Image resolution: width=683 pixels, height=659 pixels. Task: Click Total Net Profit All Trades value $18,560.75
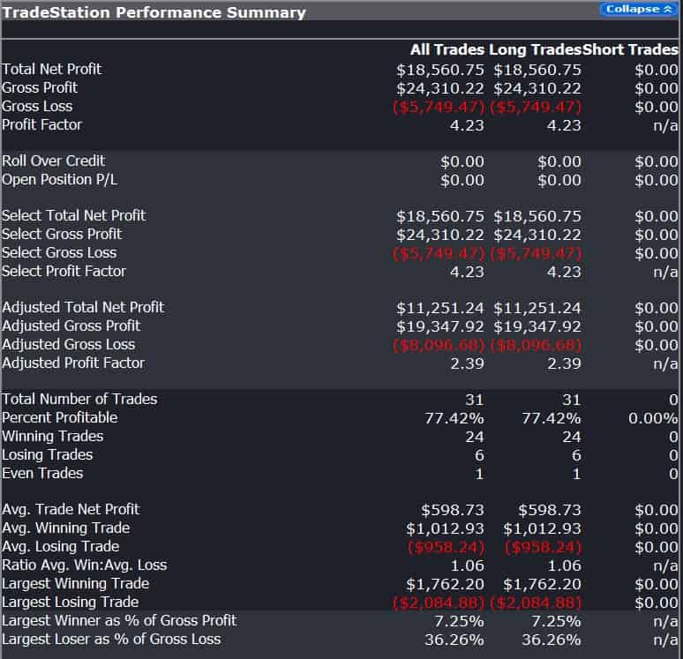(x=440, y=70)
